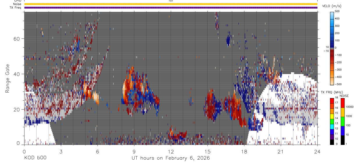The height and width of the screenshot is (164, 357).
Task: Click the '1000' value on the NOISE scale
Action: click(x=349, y=116)
